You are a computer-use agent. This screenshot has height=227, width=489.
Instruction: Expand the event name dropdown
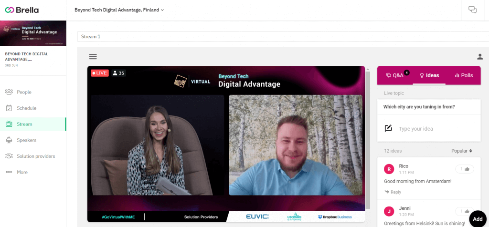(119, 10)
